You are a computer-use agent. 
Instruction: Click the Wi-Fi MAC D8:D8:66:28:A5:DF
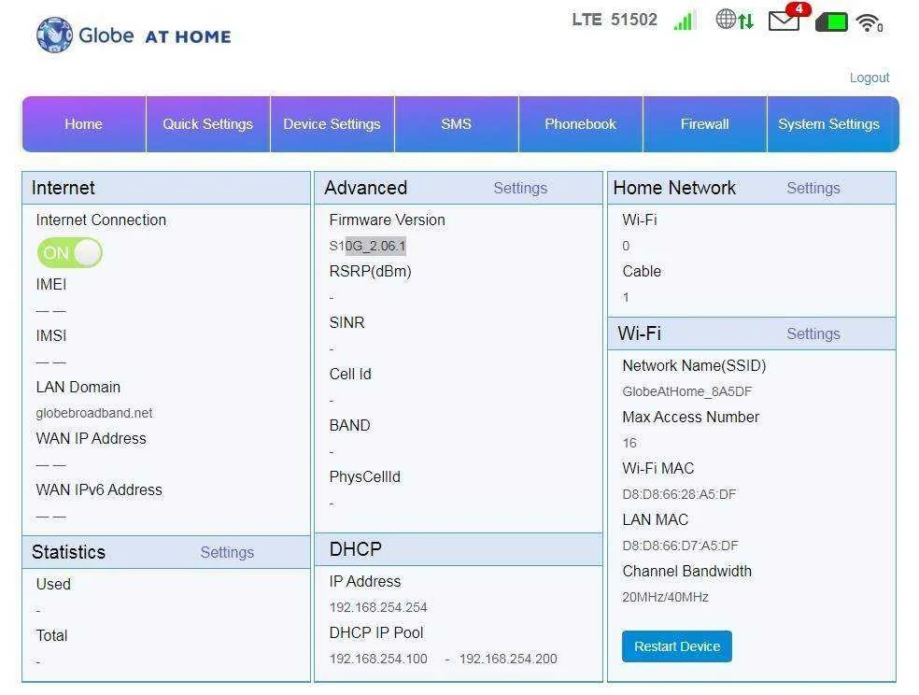pos(679,494)
